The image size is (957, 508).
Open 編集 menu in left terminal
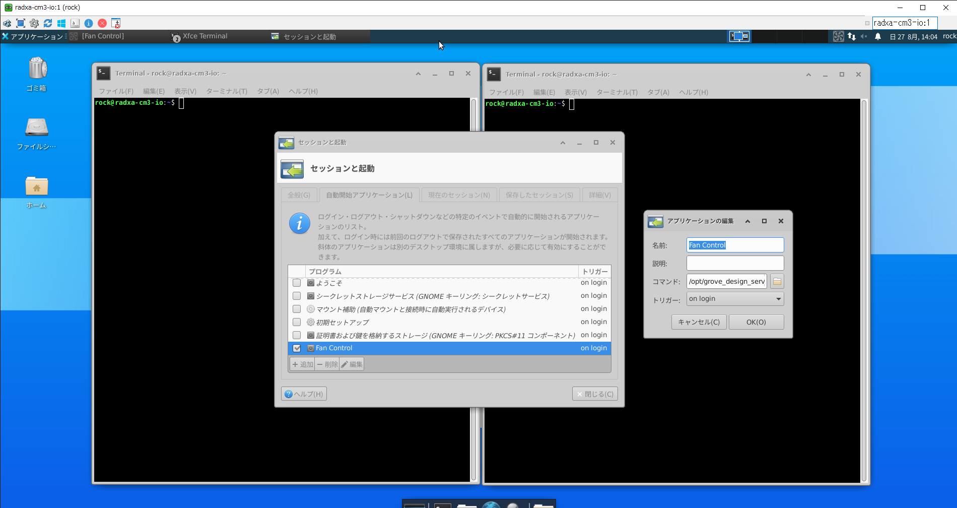point(154,91)
